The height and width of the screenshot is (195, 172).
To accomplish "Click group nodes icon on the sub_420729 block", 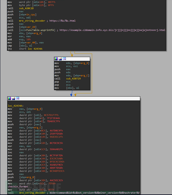I will [x=64, y=59].
